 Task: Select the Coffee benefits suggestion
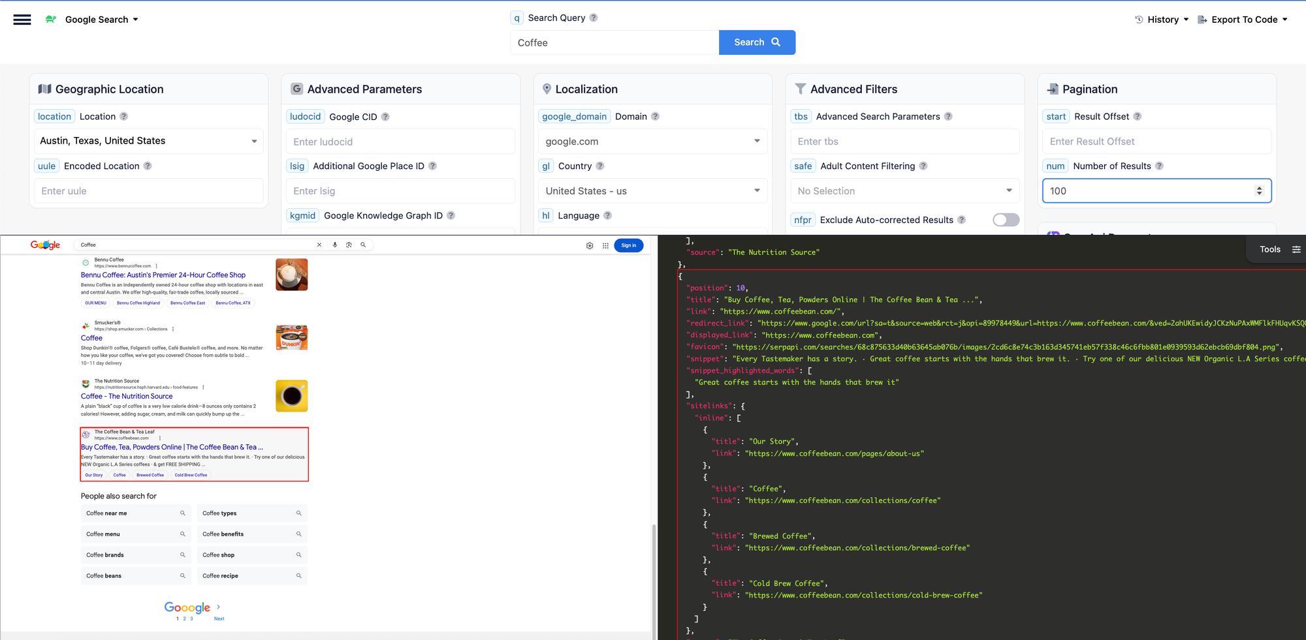pyautogui.click(x=252, y=534)
